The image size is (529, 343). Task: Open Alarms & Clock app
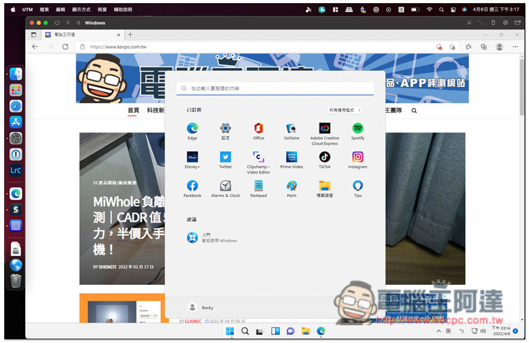tap(225, 186)
